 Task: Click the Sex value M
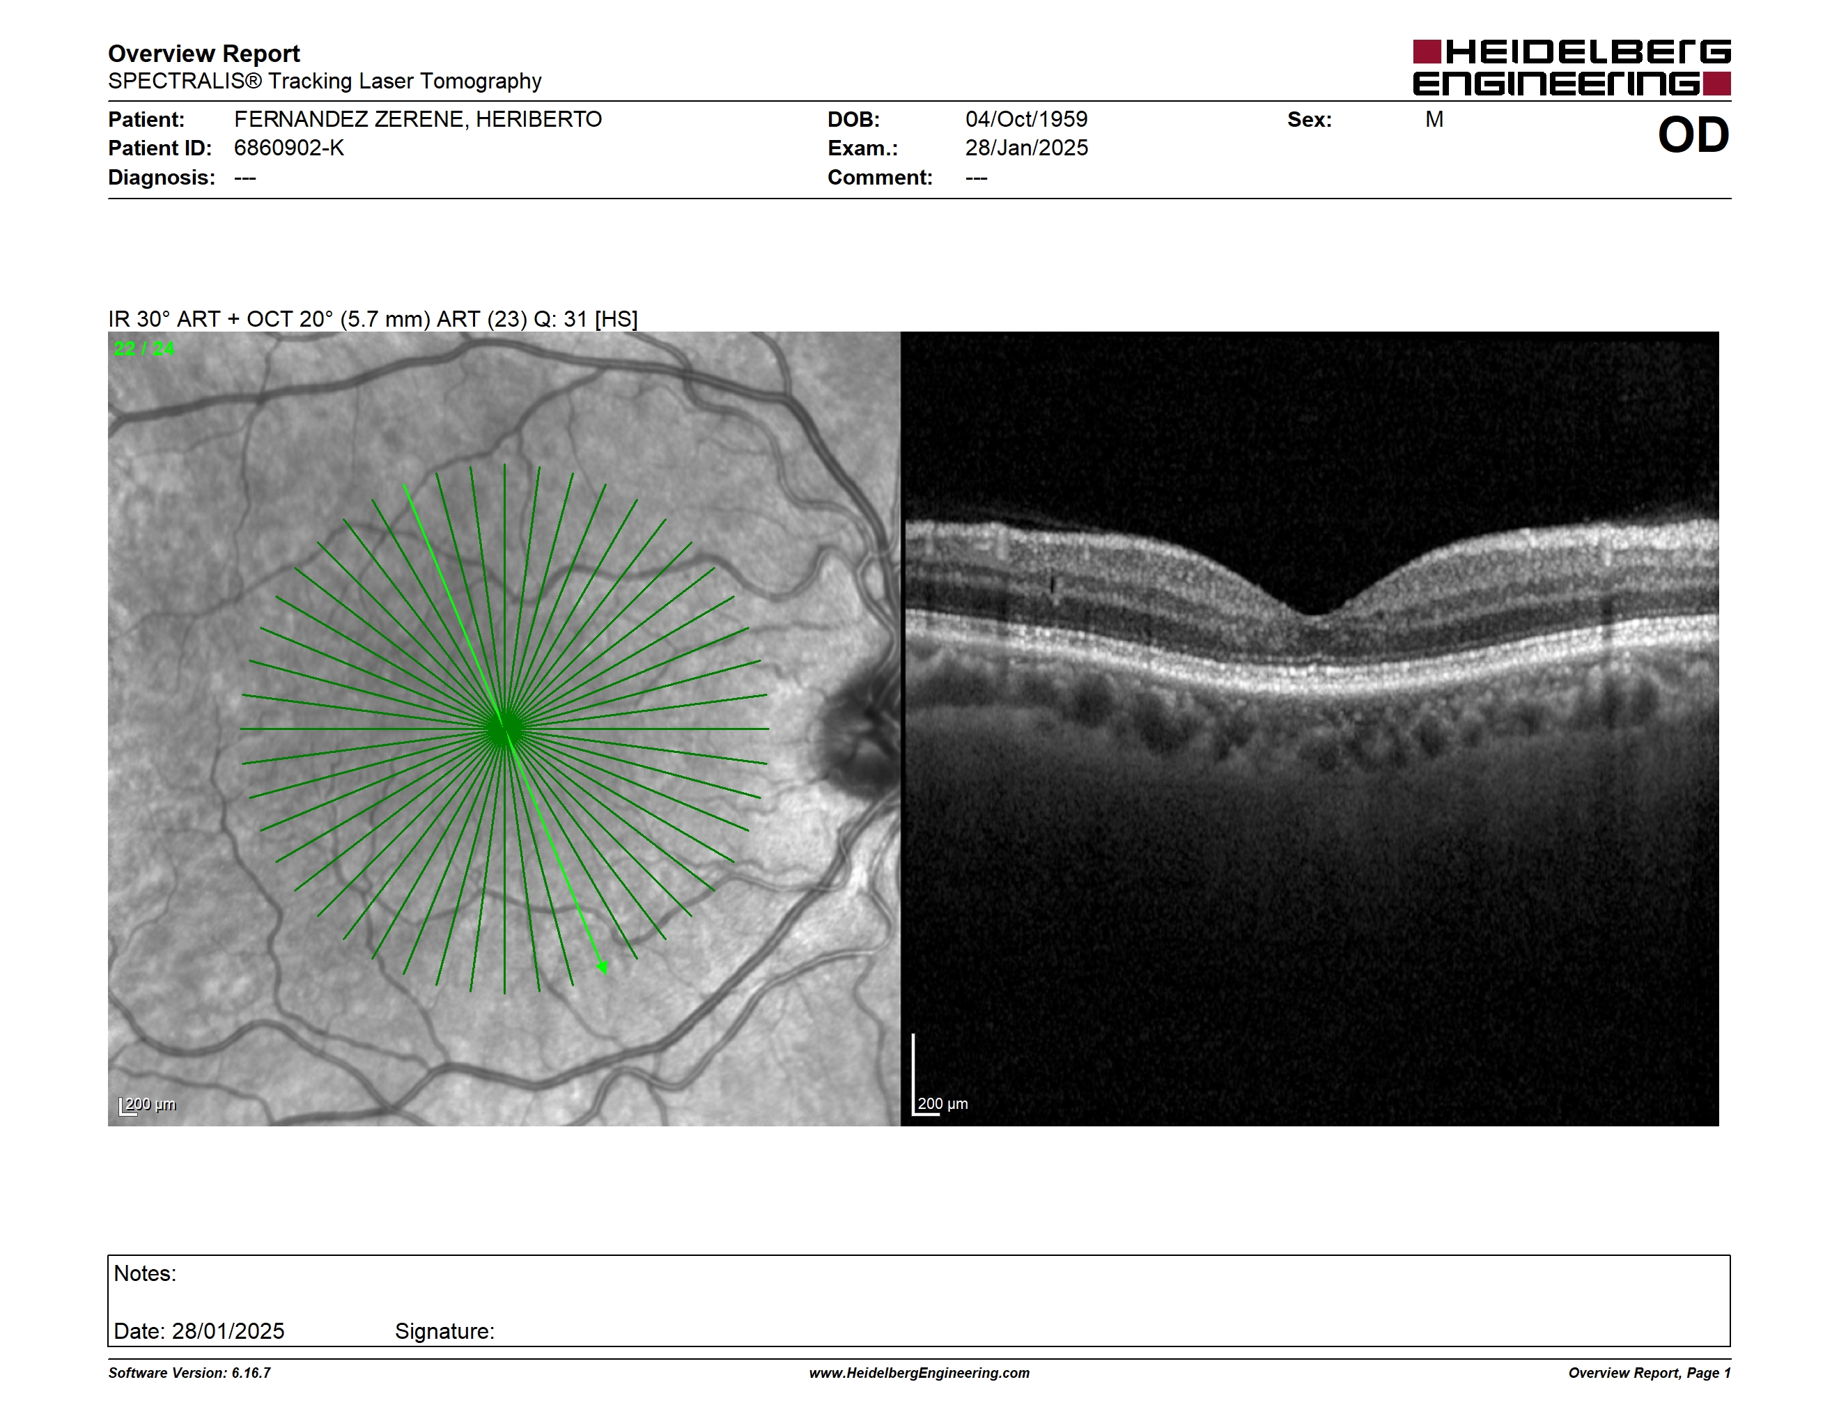tap(1434, 120)
